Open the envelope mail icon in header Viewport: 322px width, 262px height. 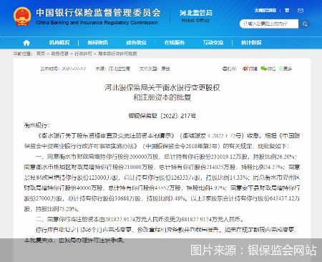coord(301,11)
